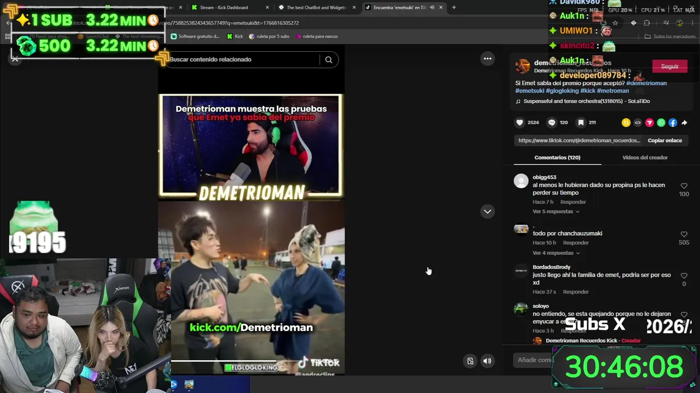Open Software gratuito bookmark
The height and width of the screenshot is (393, 700).
coord(195,37)
